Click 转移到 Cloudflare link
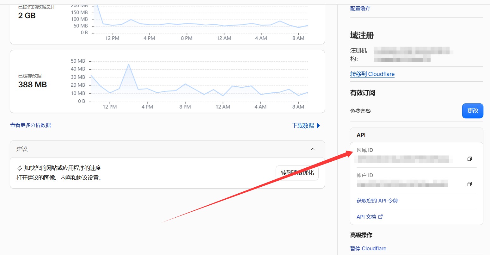This screenshot has width=490, height=255. [372, 74]
